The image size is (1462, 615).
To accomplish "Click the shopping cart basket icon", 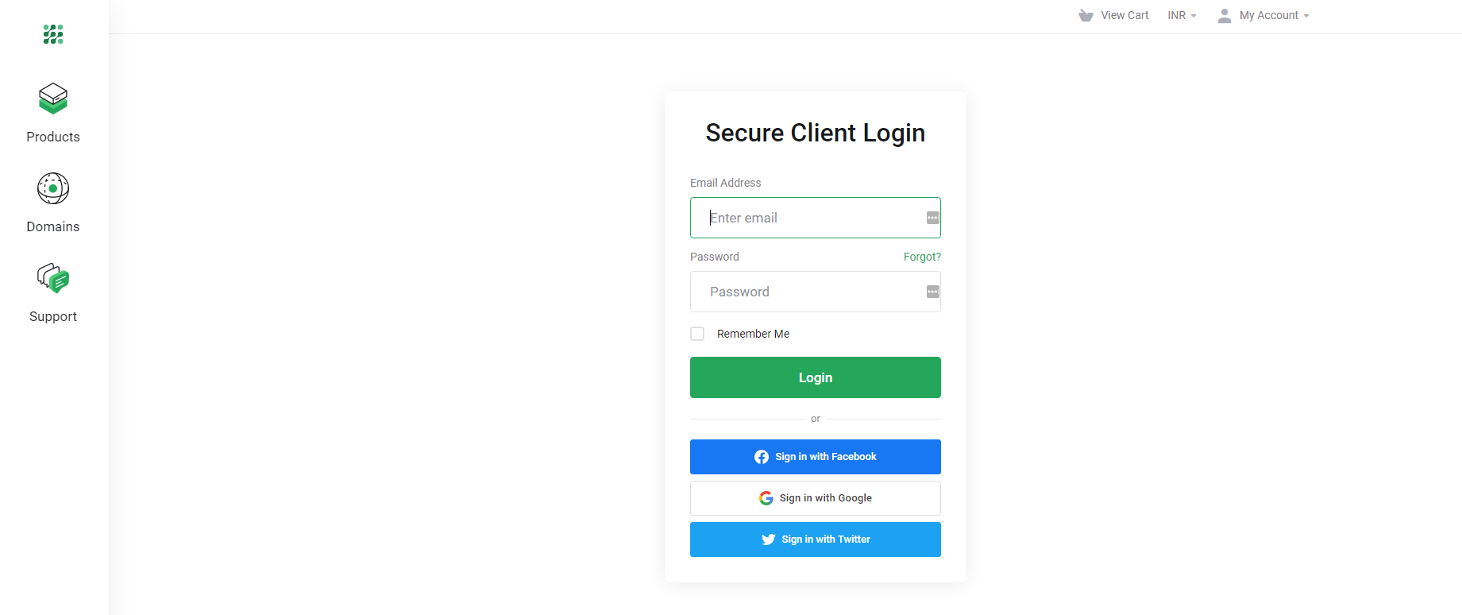I will point(1086,16).
